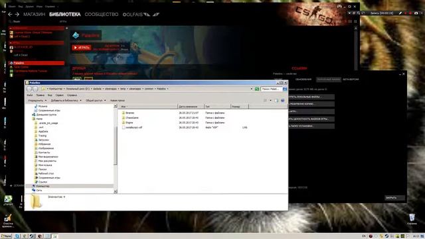Select Загрузки in navigation tree
This screenshot has height=239, width=425.
pyautogui.click(x=43, y=140)
